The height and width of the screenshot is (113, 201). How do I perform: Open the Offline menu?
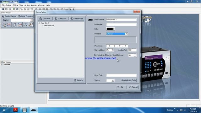pyautogui.click(x=15, y=5)
